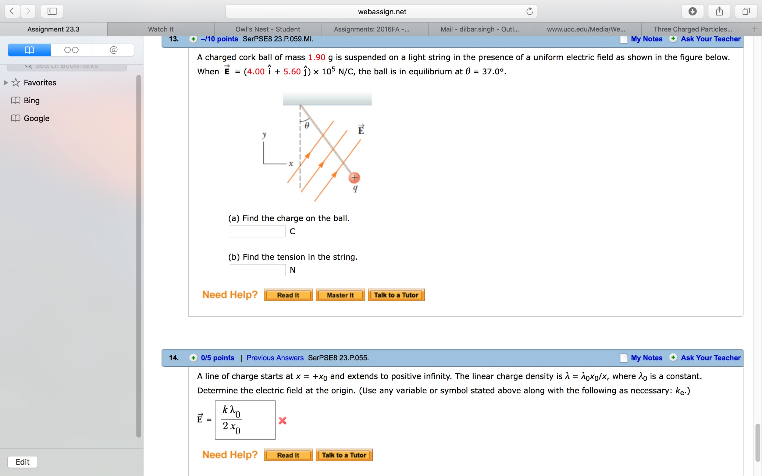Click the Share icon in toolbar

click(x=719, y=11)
